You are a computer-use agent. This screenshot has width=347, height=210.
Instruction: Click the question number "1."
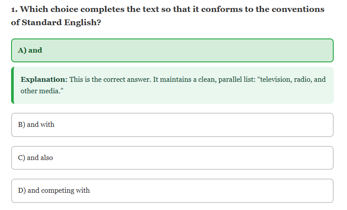[x=14, y=9]
